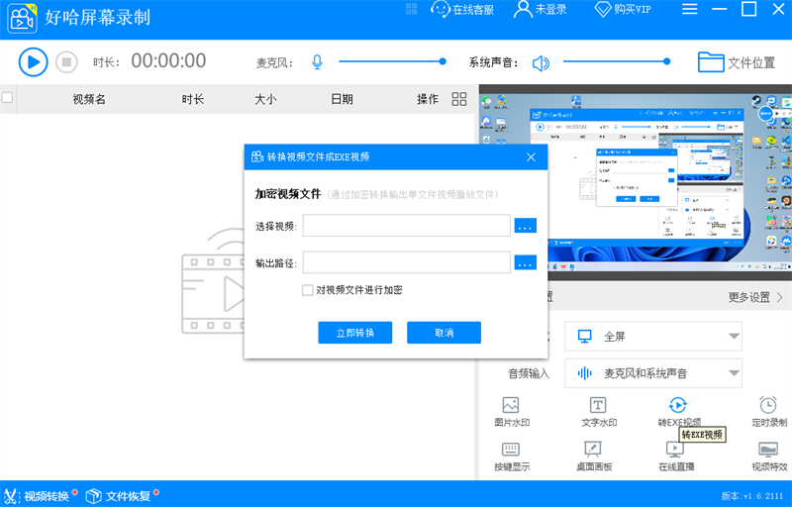Image resolution: width=792 pixels, height=507 pixels.
Task: Switch to grid view icon
Action: [459, 99]
